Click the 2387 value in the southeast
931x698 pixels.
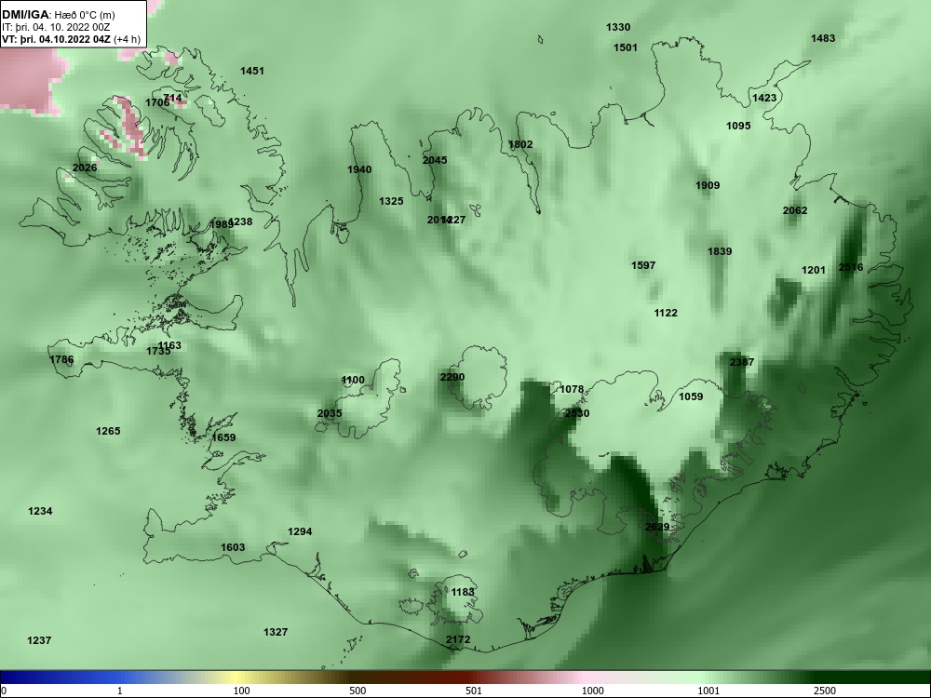click(x=742, y=362)
